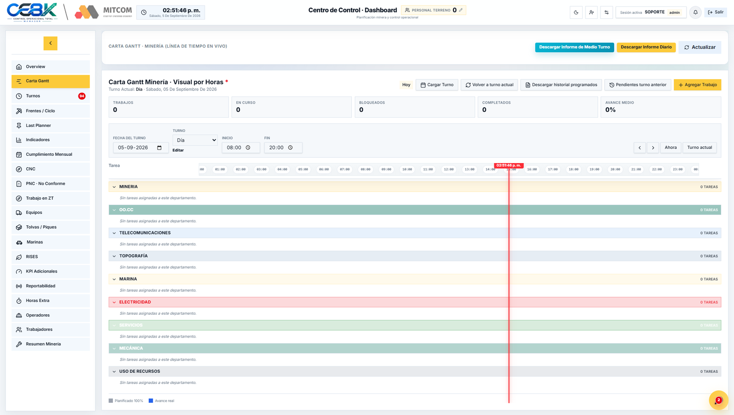Click the PNC · No Conforme document icon

(x=19, y=184)
